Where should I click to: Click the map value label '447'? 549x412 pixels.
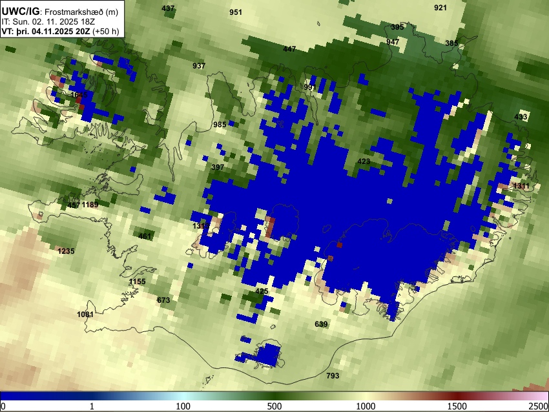click(x=289, y=49)
